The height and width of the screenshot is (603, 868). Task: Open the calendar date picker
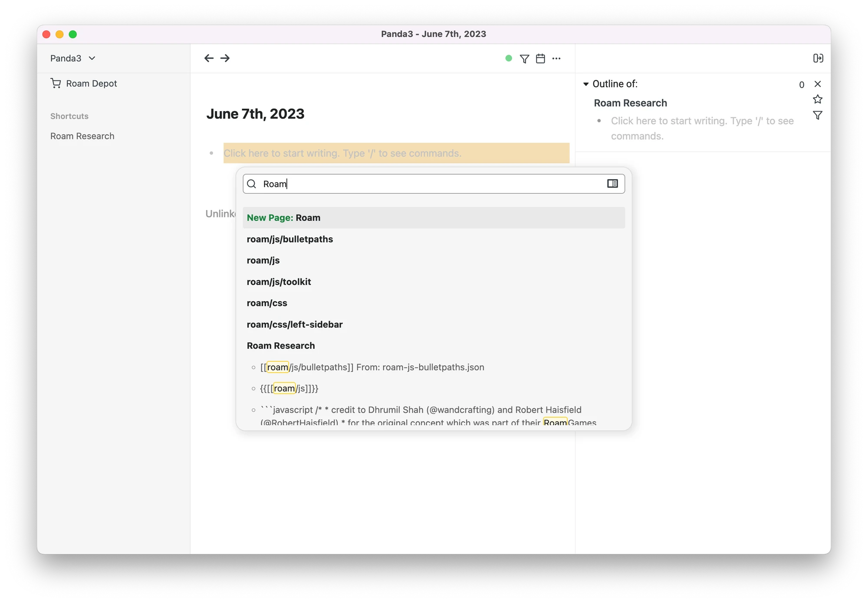tap(540, 59)
